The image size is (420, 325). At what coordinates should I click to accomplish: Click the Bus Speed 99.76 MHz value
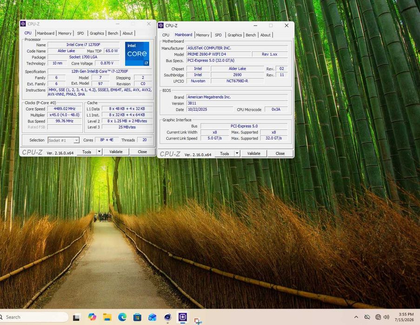coord(65,121)
